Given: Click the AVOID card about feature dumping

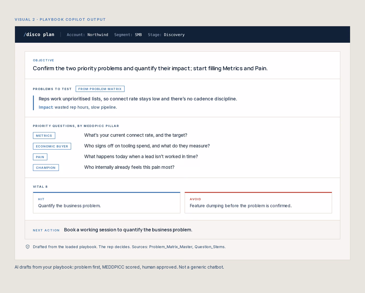Looking at the screenshot, I should coord(258,203).
